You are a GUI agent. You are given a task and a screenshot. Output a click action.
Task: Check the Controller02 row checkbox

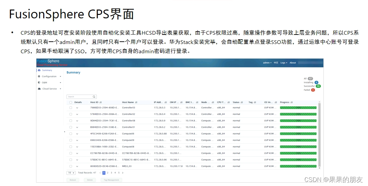click(x=71, y=114)
